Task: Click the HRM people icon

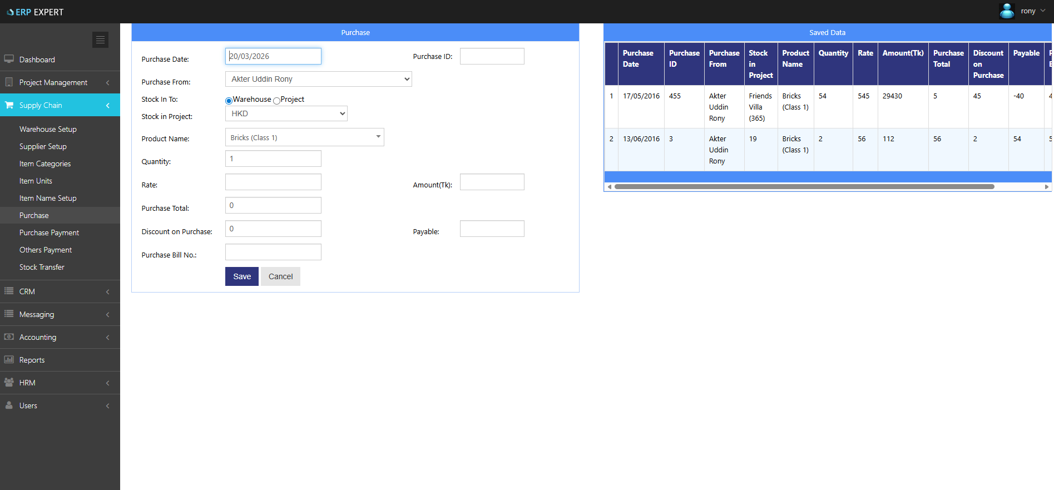Action: (x=9, y=383)
